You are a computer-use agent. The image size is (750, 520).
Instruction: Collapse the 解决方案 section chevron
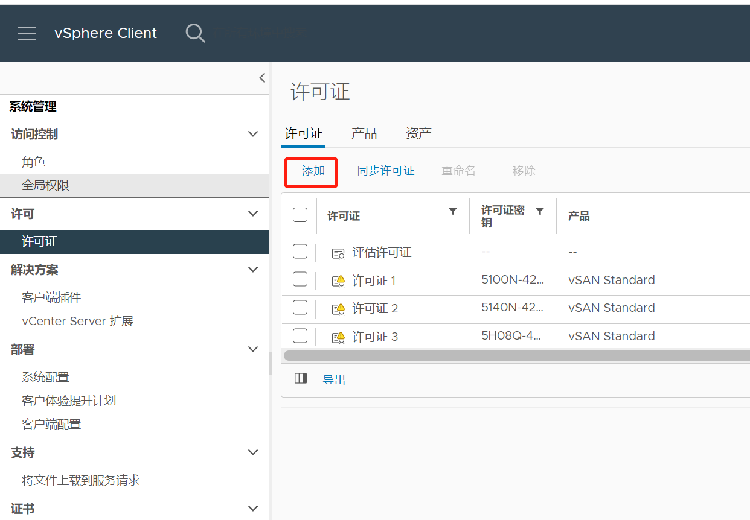tap(254, 270)
